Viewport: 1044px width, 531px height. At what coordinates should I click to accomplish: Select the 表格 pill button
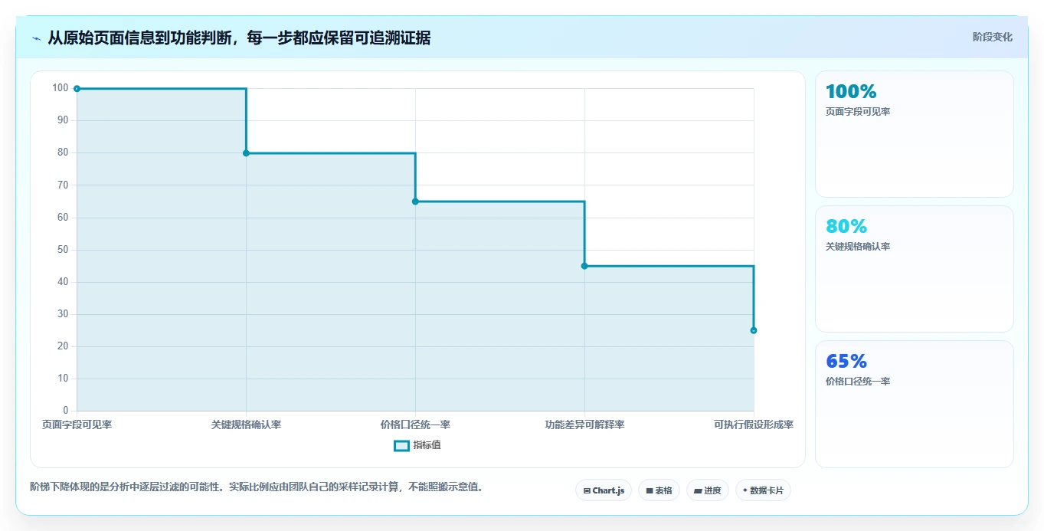(x=659, y=490)
